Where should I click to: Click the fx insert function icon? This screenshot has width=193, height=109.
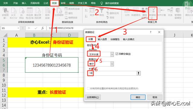point(43,28)
